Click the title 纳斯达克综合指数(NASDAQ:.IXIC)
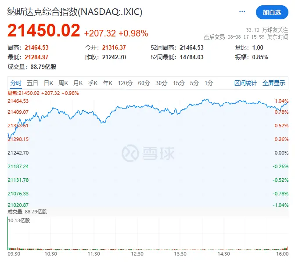 pos(75,12)
